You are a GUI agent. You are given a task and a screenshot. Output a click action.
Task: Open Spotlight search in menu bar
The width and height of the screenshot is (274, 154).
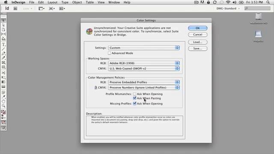[268, 2]
